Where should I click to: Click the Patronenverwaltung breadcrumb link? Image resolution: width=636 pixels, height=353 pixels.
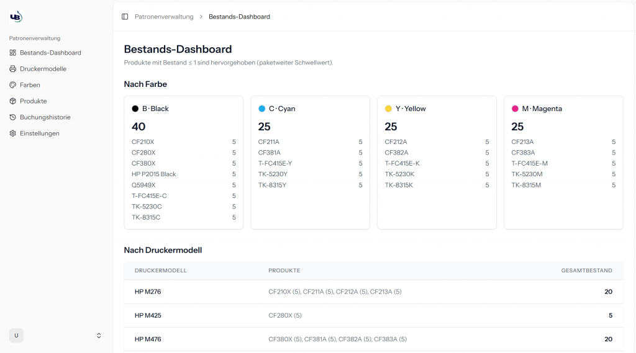164,17
